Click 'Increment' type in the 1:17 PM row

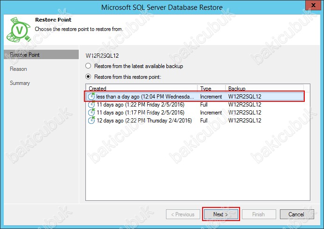pos(211,113)
